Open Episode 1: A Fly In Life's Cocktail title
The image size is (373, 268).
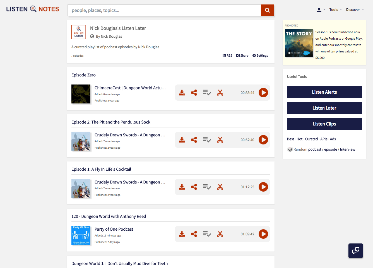[101, 169]
